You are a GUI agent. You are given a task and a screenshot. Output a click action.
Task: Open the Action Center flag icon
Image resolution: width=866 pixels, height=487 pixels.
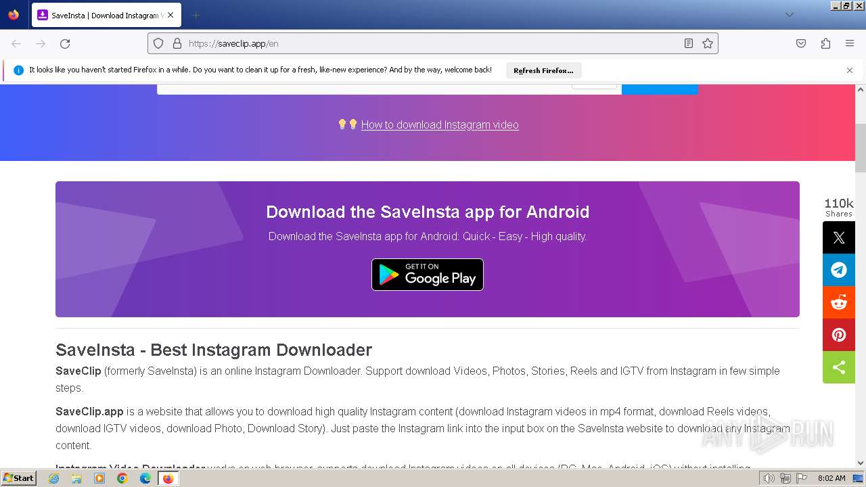802,478
